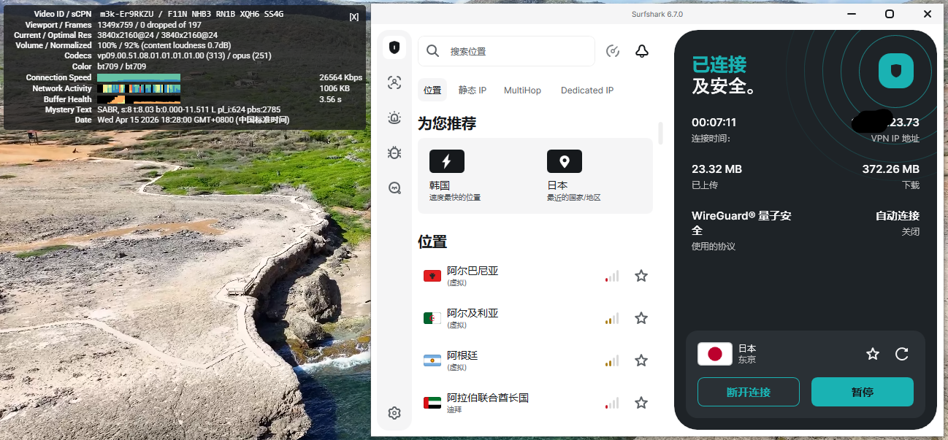948x440 pixels.
Task: Click the Codecs line in stats overlay
Action: click(x=167, y=55)
